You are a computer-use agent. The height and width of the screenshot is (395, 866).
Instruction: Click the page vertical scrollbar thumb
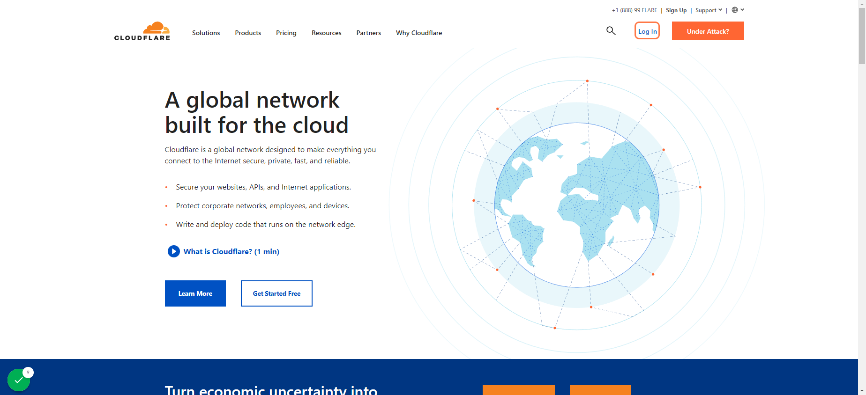(x=862, y=36)
